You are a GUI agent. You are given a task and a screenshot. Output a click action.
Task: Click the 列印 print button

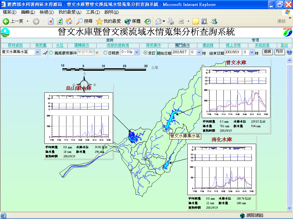point(279,52)
